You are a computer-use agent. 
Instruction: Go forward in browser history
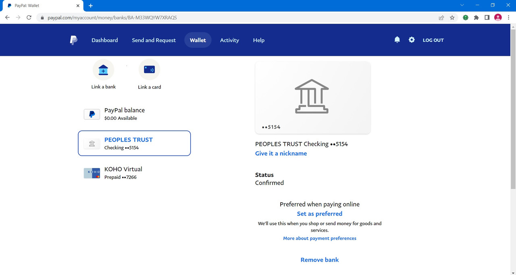pos(18,17)
